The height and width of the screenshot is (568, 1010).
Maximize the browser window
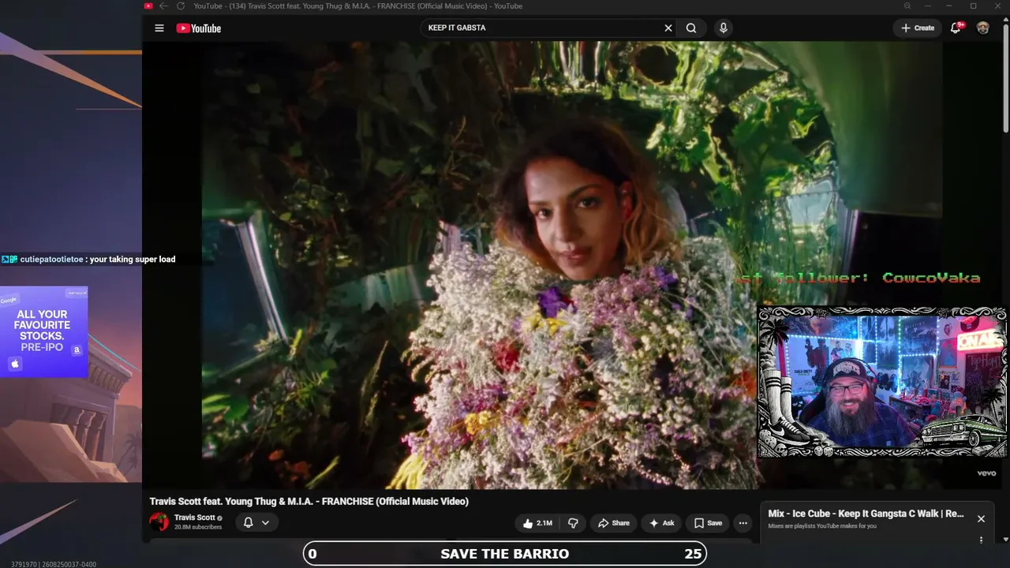click(974, 6)
